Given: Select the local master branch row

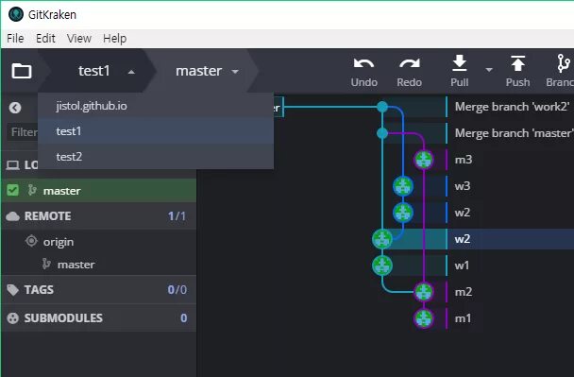Looking at the screenshot, I should click(99, 191).
